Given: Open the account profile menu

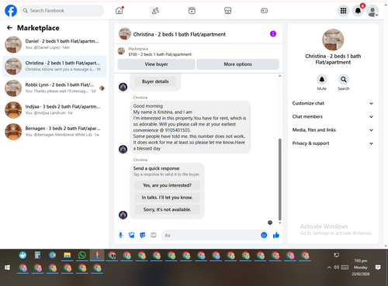Looking at the screenshot, I should [372, 11].
